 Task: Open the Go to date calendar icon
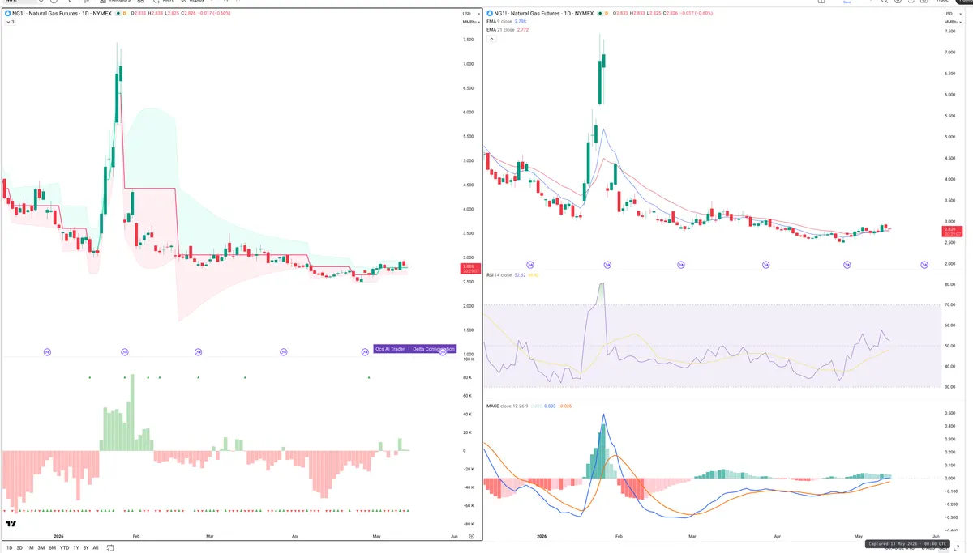[109, 548]
